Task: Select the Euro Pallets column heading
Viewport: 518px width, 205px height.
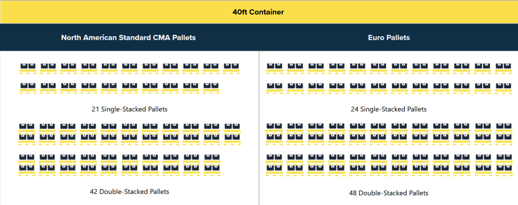Action: point(389,37)
